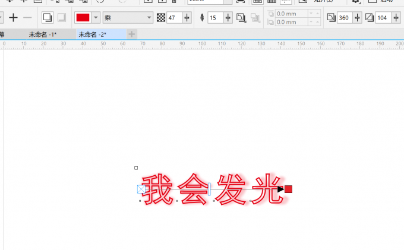This screenshot has width=404, height=250.
Task: Click the lower shadow offset 0.0 mm field
Action: (291, 22)
